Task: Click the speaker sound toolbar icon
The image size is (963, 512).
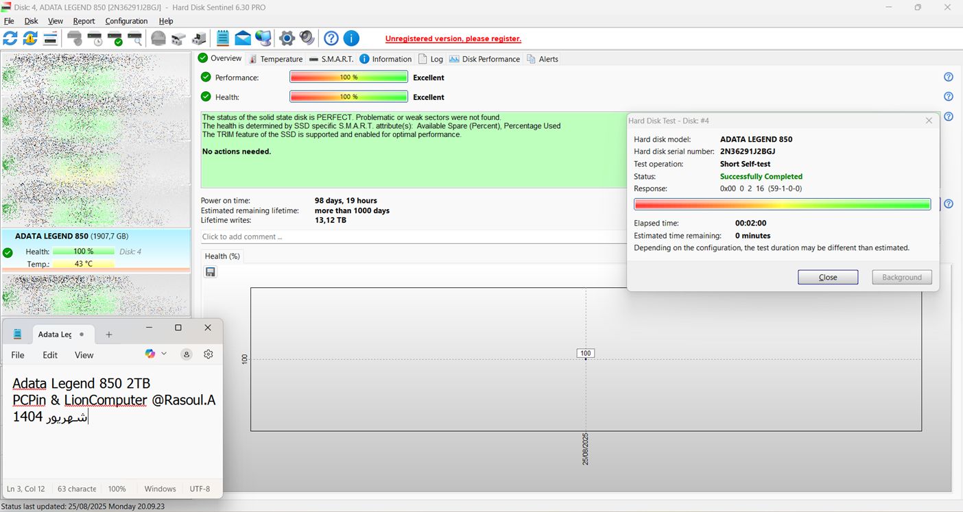Action: pos(307,38)
